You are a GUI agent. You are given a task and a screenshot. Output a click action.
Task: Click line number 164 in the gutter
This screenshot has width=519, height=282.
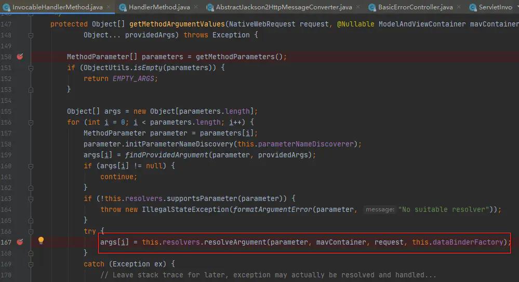pyautogui.click(x=6, y=209)
